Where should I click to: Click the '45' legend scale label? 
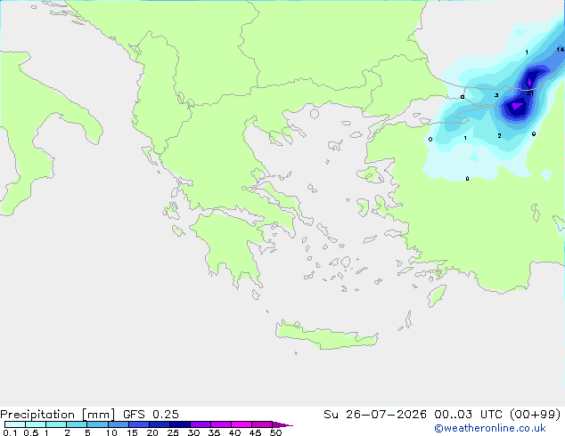pyautogui.click(x=255, y=432)
